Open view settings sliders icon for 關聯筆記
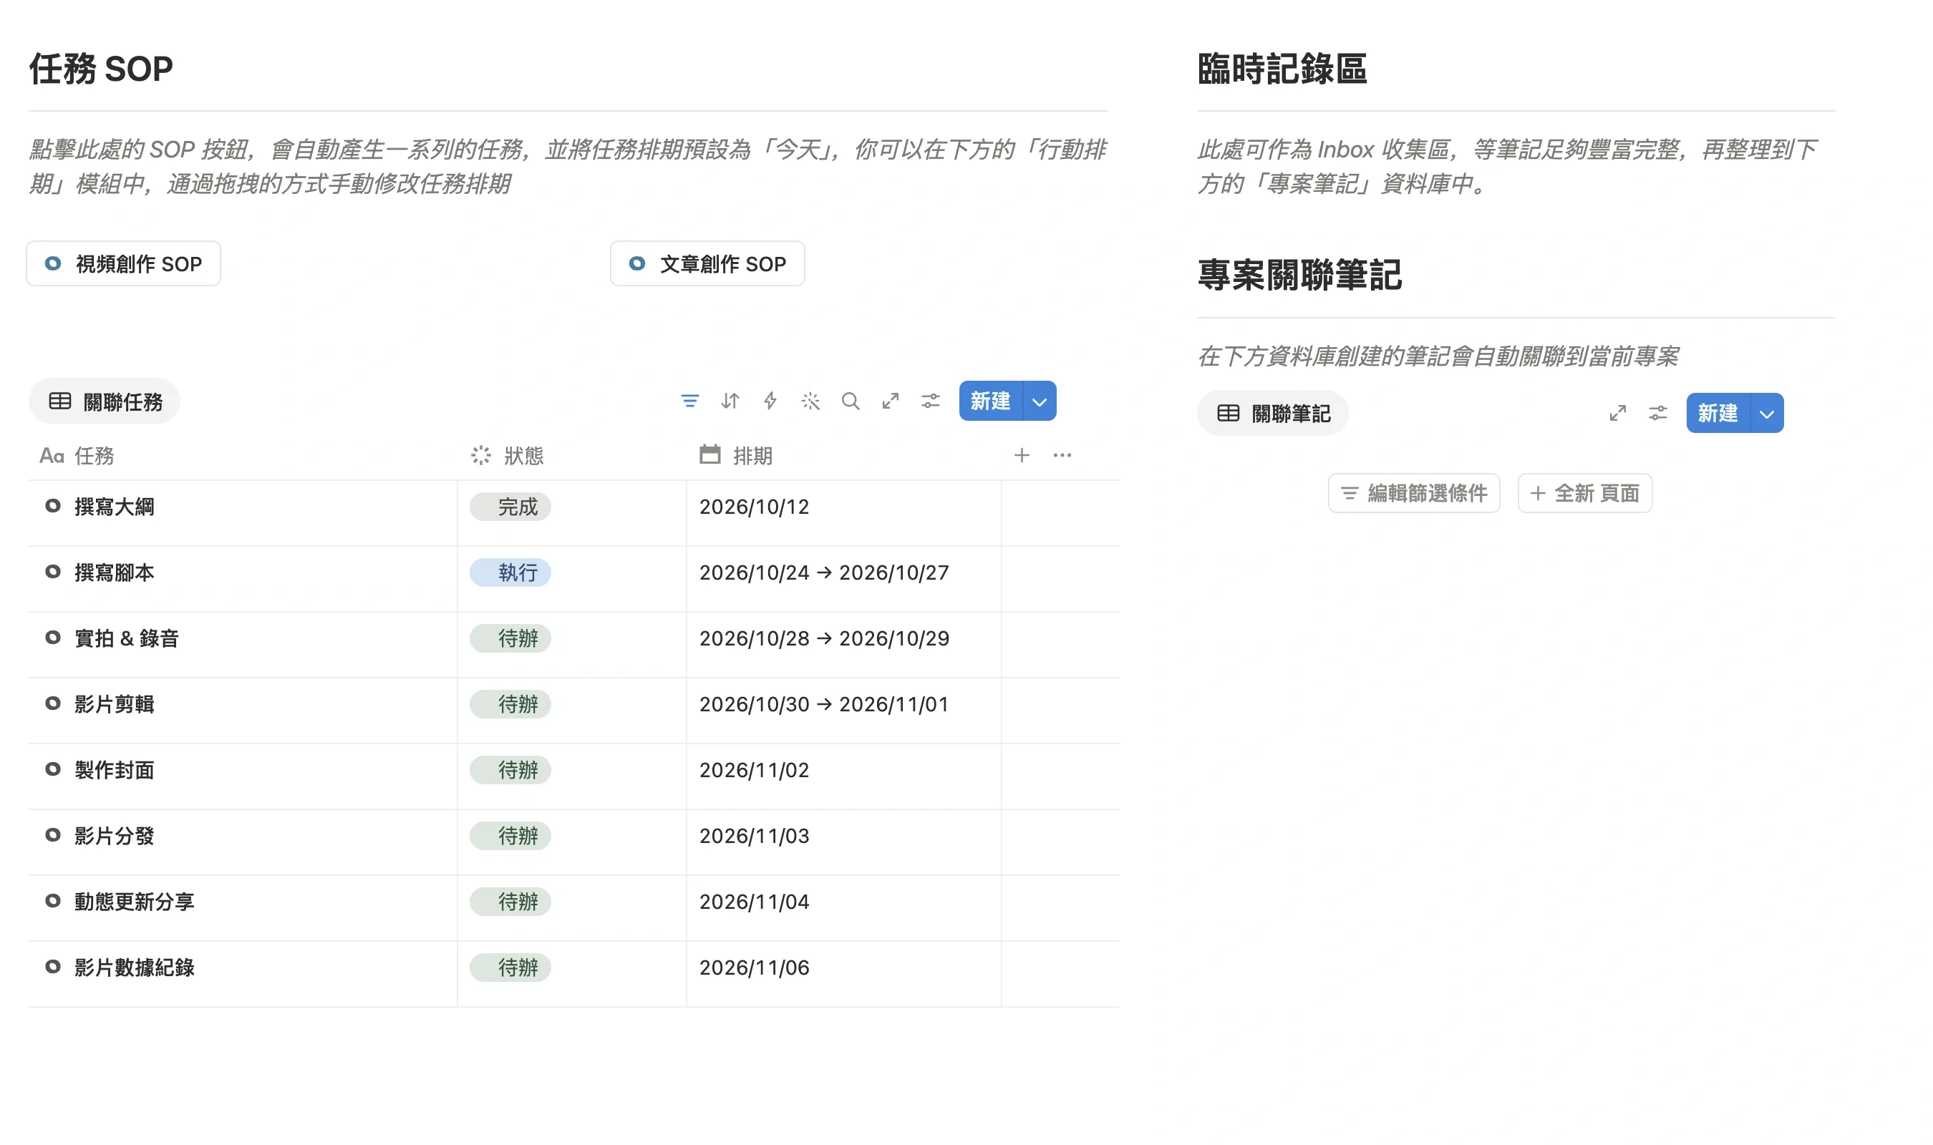 (x=1657, y=414)
